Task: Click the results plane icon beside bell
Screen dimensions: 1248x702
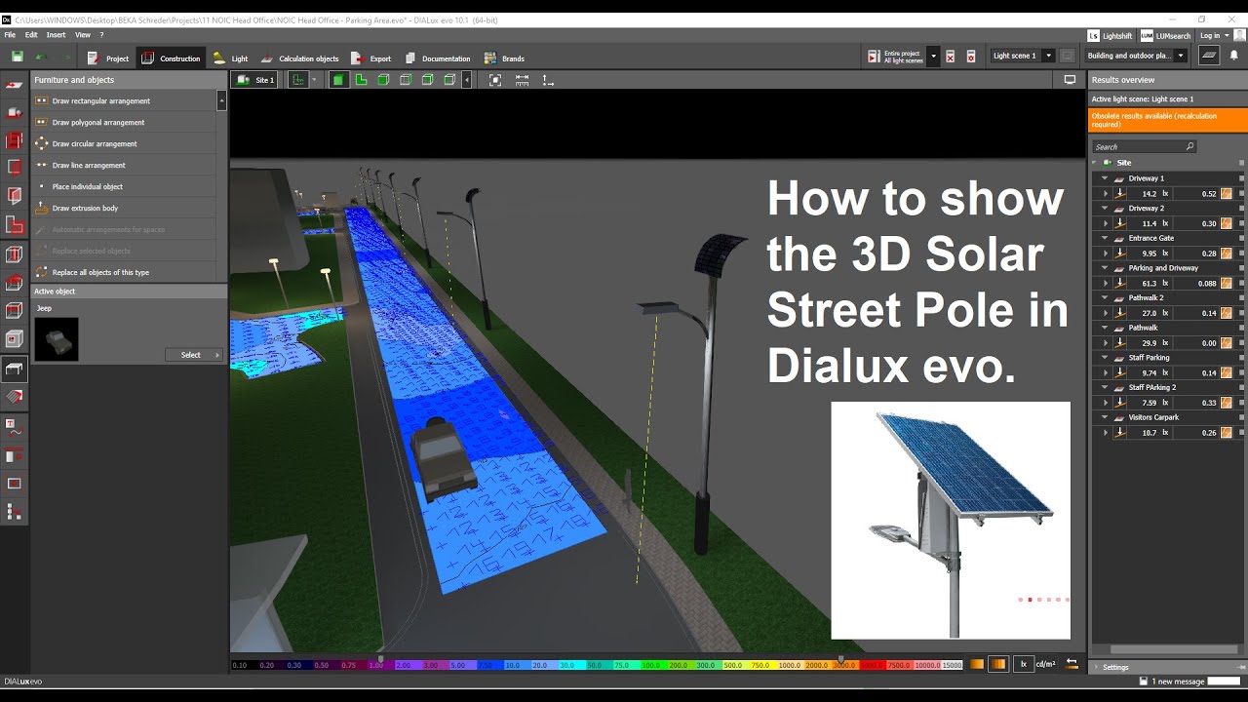Action: (1210, 56)
